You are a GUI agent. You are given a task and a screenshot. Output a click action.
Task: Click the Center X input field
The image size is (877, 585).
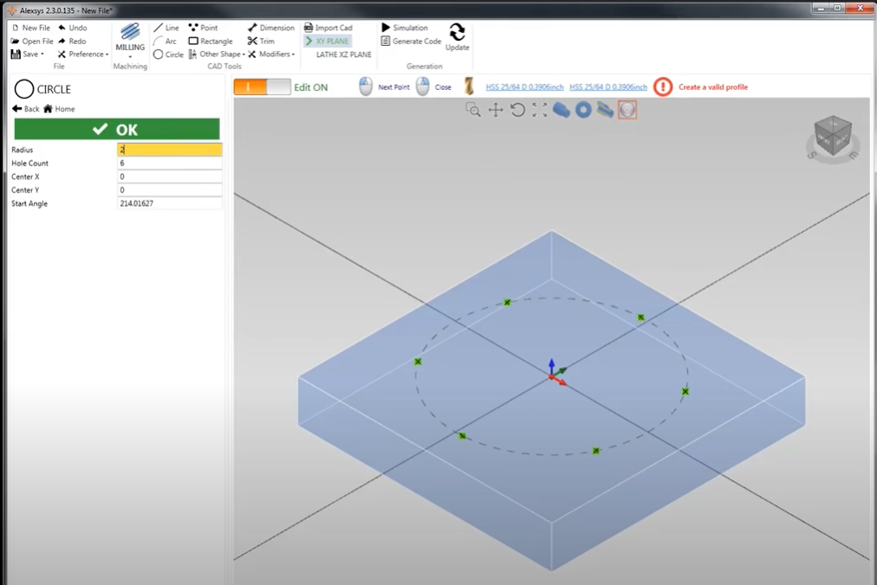tap(170, 177)
